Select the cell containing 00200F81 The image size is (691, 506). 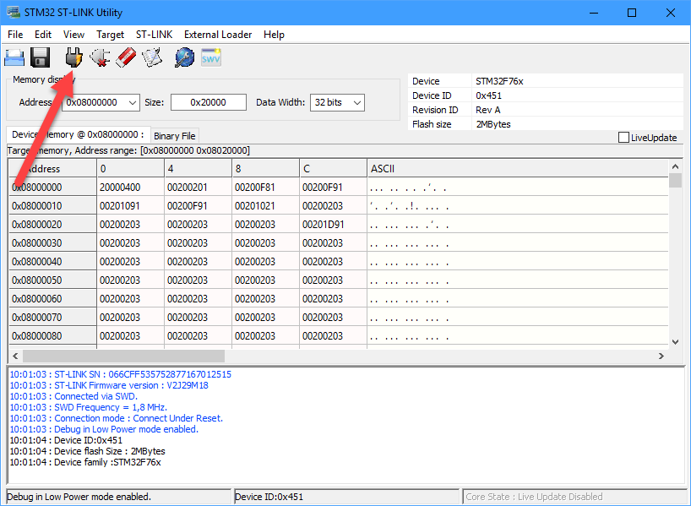point(266,188)
